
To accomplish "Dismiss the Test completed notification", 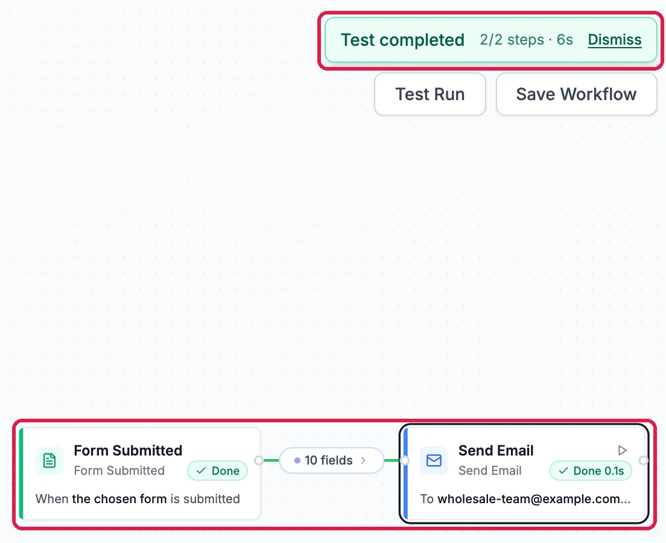I will point(614,40).
